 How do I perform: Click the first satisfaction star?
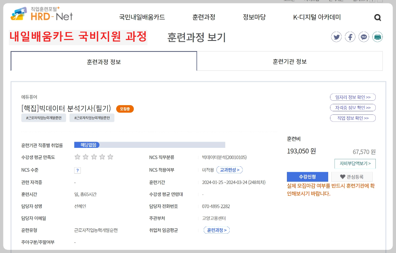77,157
